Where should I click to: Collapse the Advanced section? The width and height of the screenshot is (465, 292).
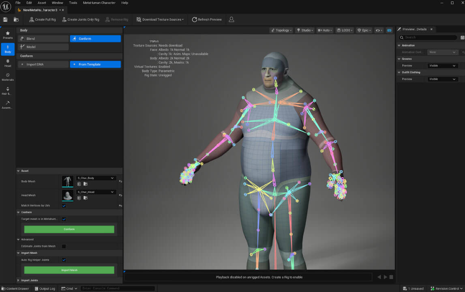click(18, 239)
